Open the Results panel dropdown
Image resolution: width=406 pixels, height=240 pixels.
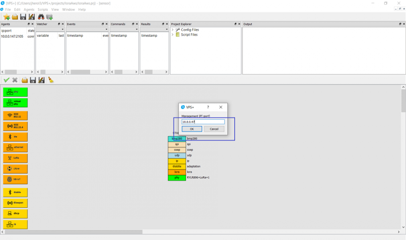click(x=166, y=30)
